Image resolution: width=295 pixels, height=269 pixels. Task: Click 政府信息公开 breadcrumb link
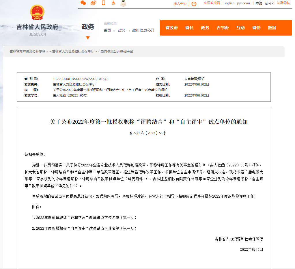pos(143,30)
